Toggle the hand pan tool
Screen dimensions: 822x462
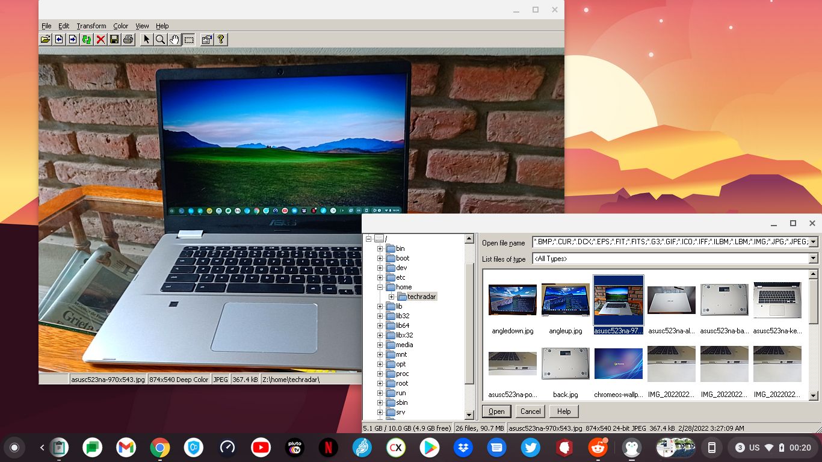(x=175, y=40)
